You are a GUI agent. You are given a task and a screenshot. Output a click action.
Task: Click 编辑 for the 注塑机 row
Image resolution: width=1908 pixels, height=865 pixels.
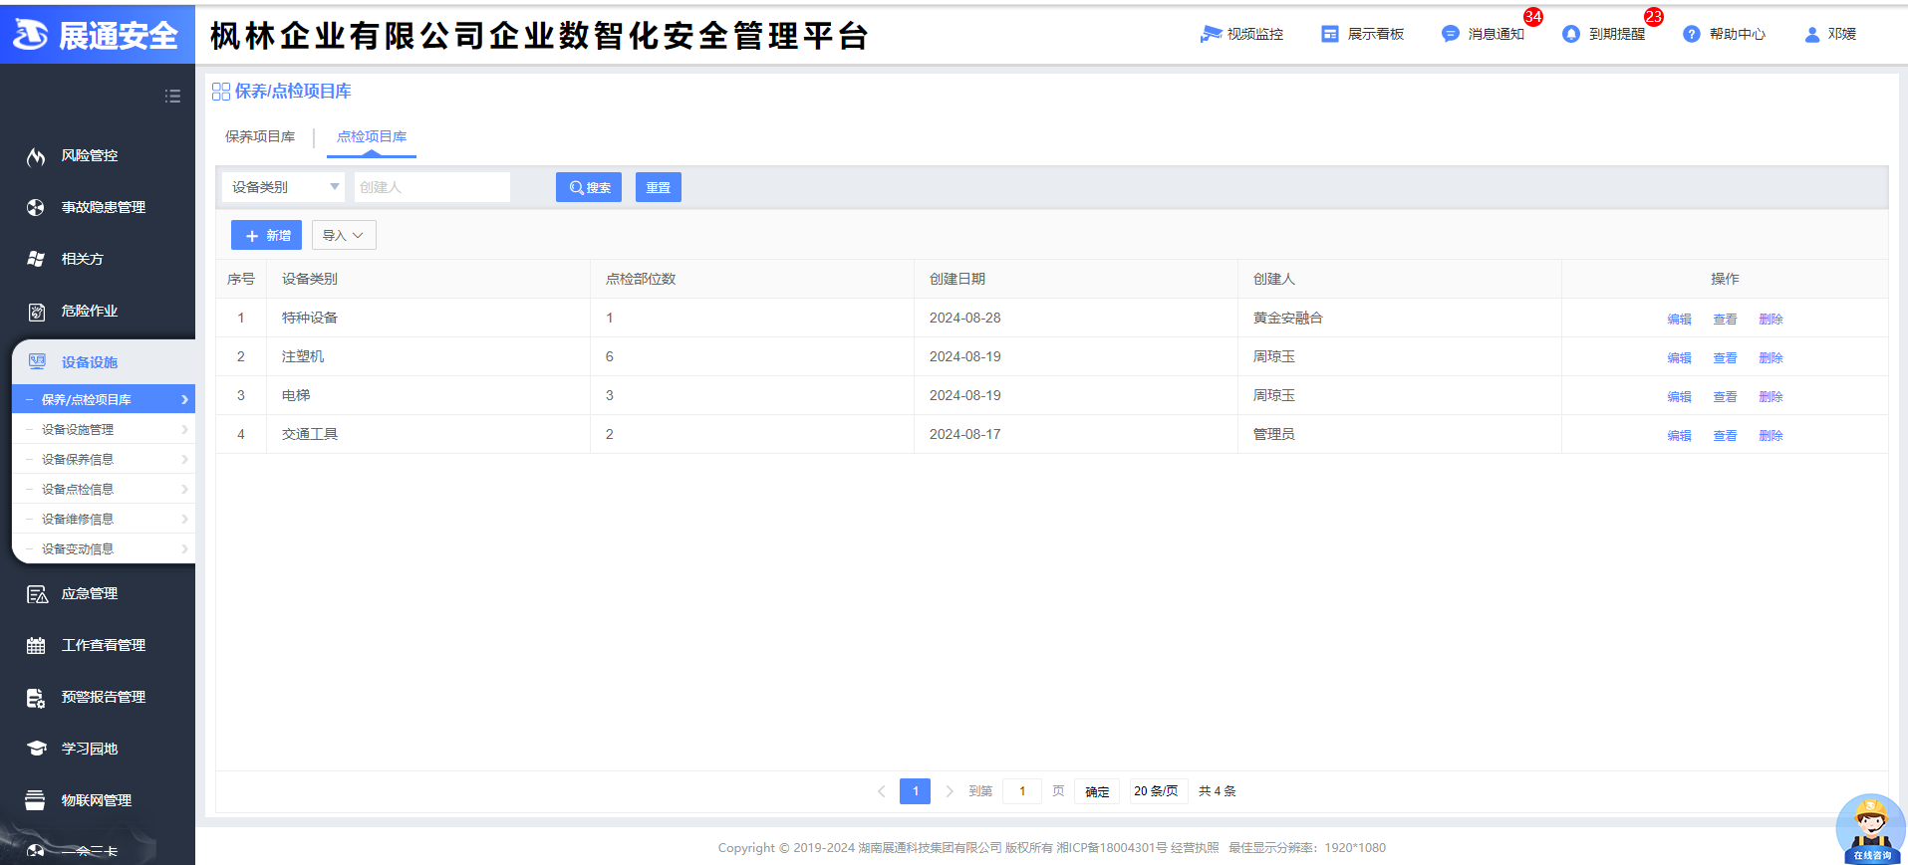(1679, 357)
